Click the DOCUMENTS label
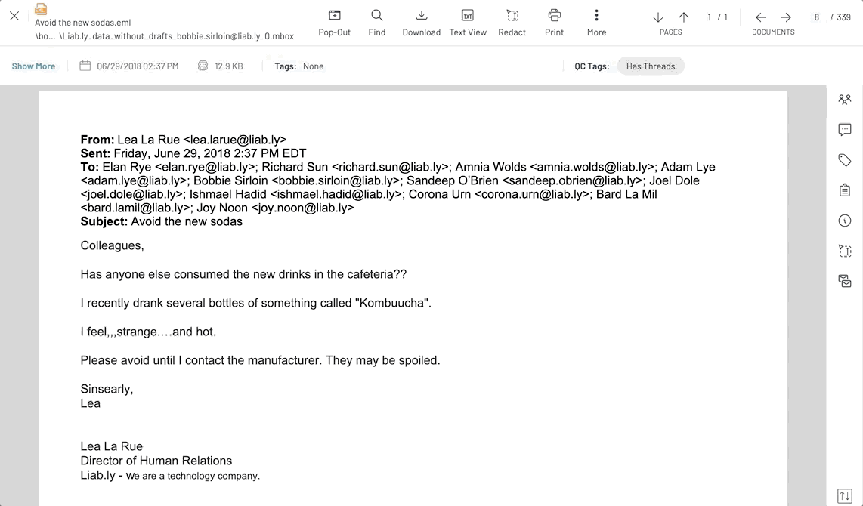The image size is (863, 506). pyautogui.click(x=773, y=32)
